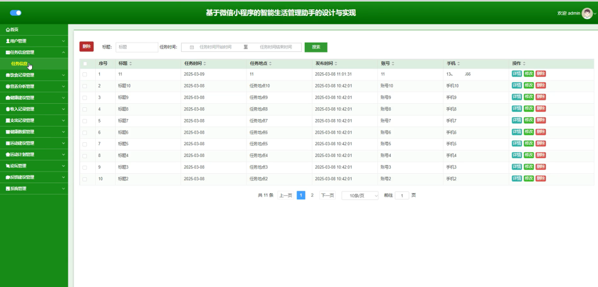Open the 健康建议管理 menu
This screenshot has width=598, height=287.
coord(34,98)
